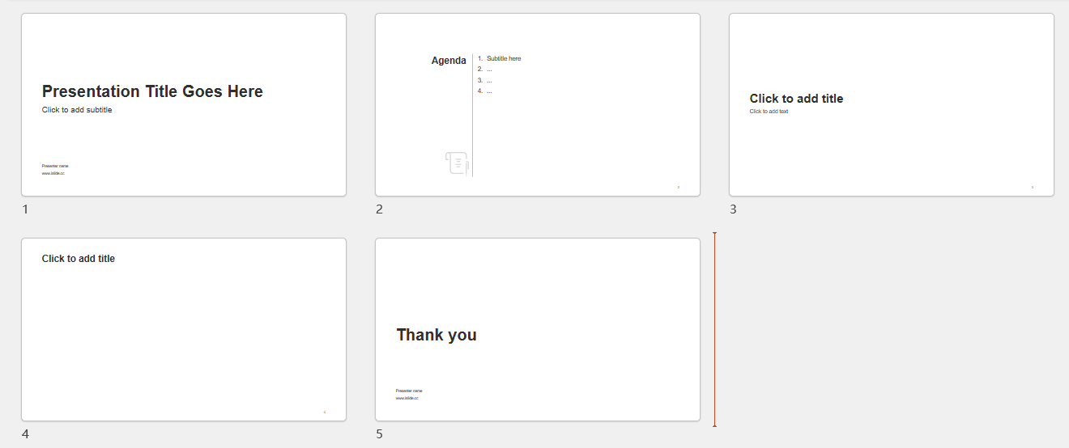Click 'Click to add subtitle' on slide 1
This screenshot has width=1069, height=448.
click(x=77, y=110)
